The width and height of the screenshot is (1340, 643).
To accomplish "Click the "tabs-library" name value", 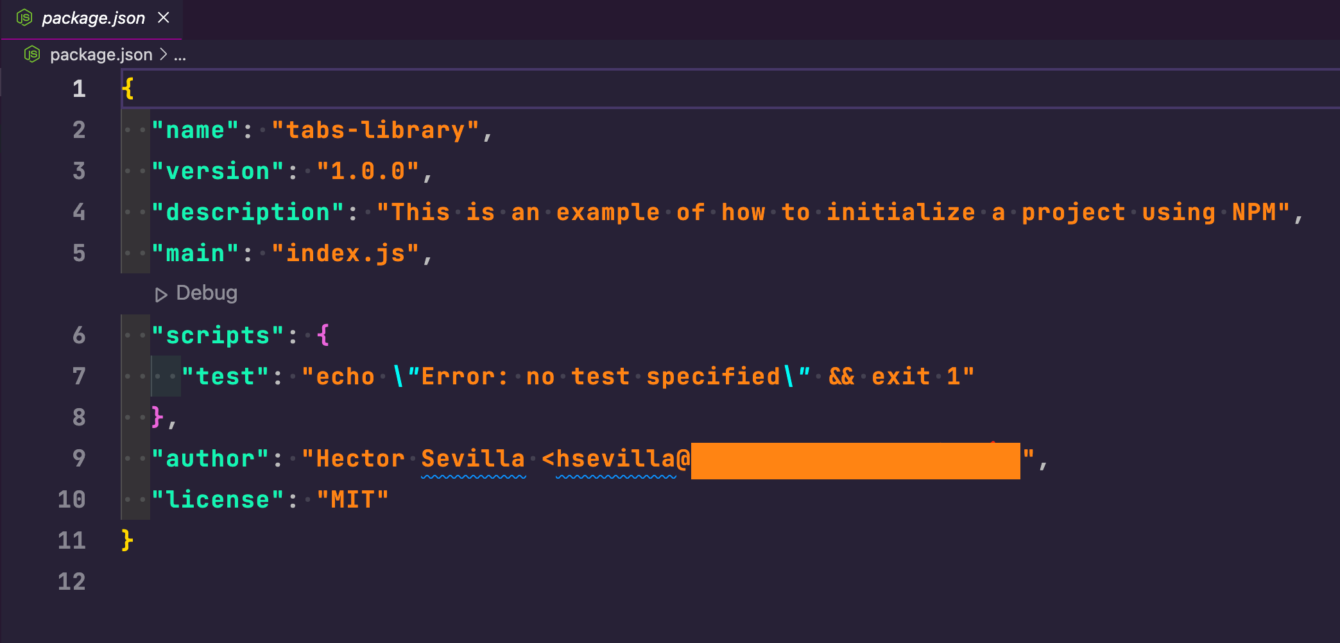I will click(x=375, y=130).
